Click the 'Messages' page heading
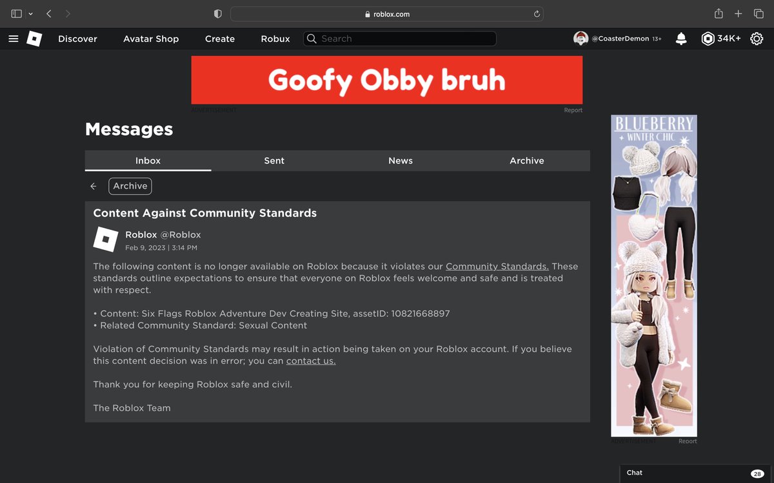Screen dimensions: 774x483 129,129
